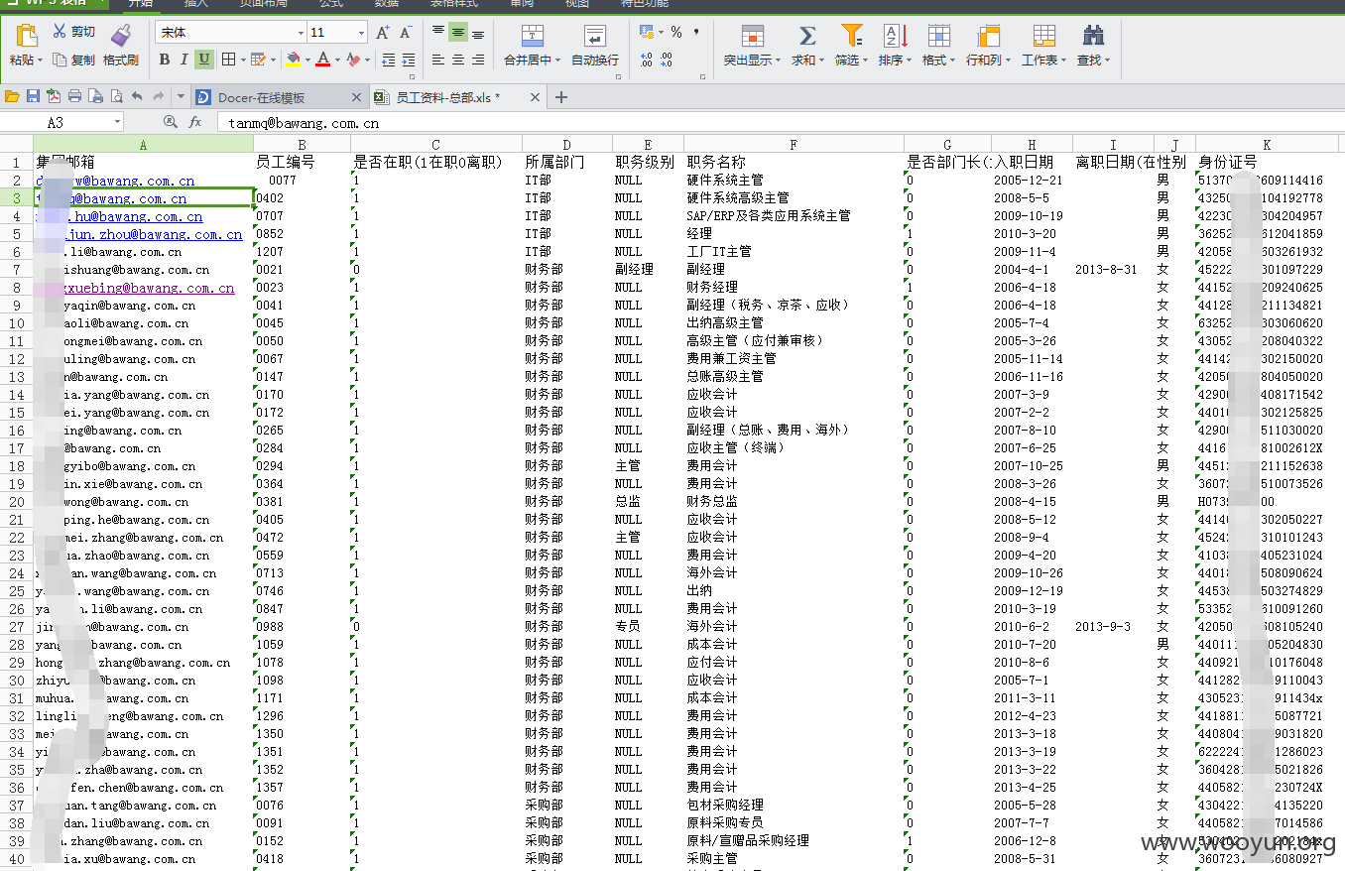1345x871 pixels.
Task: Expand the borders dropdown arrow
Action: point(241,61)
